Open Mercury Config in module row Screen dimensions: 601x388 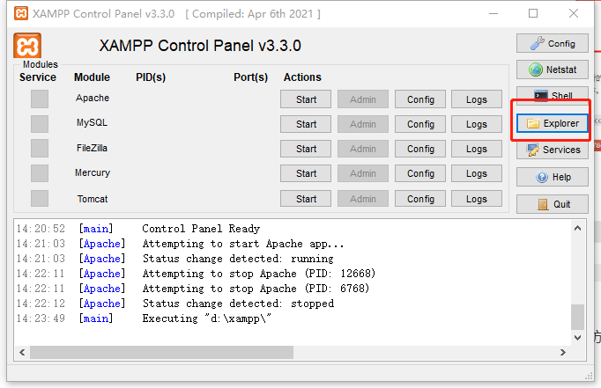coord(420,173)
